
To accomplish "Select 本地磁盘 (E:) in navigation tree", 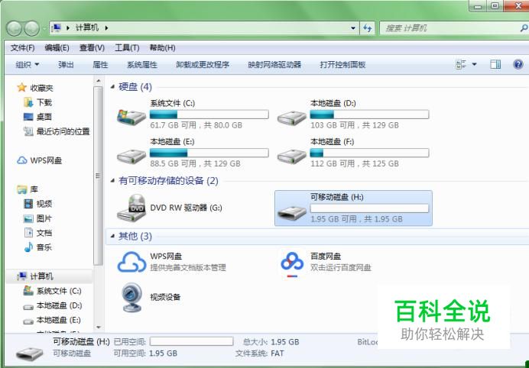I will (x=52, y=320).
